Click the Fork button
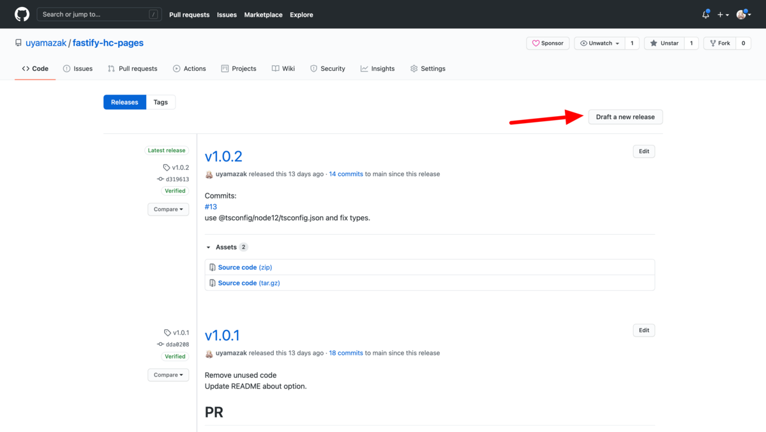The image size is (766, 432). 719,43
